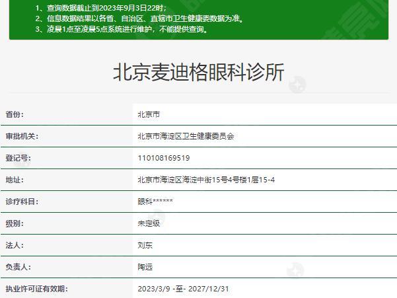Select the address 北京市海淀区海淀中街15号4号楼1层15-4

point(206,180)
